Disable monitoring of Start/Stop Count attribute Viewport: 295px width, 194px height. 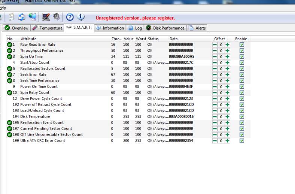point(242,63)
